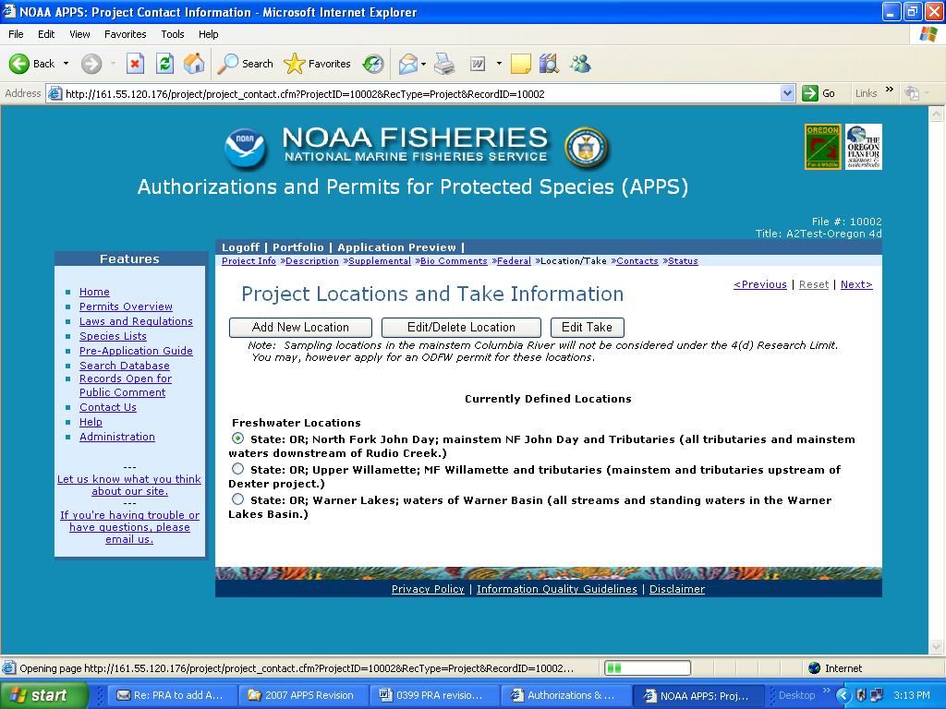The image size is (946, 709).
Task: Open the View menu
Action: coord(79,34)
